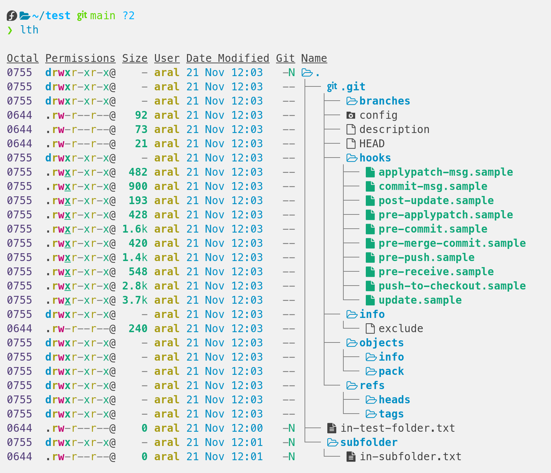Expand the objects folder entry
The image size is (551, 473).
point(381,342)
